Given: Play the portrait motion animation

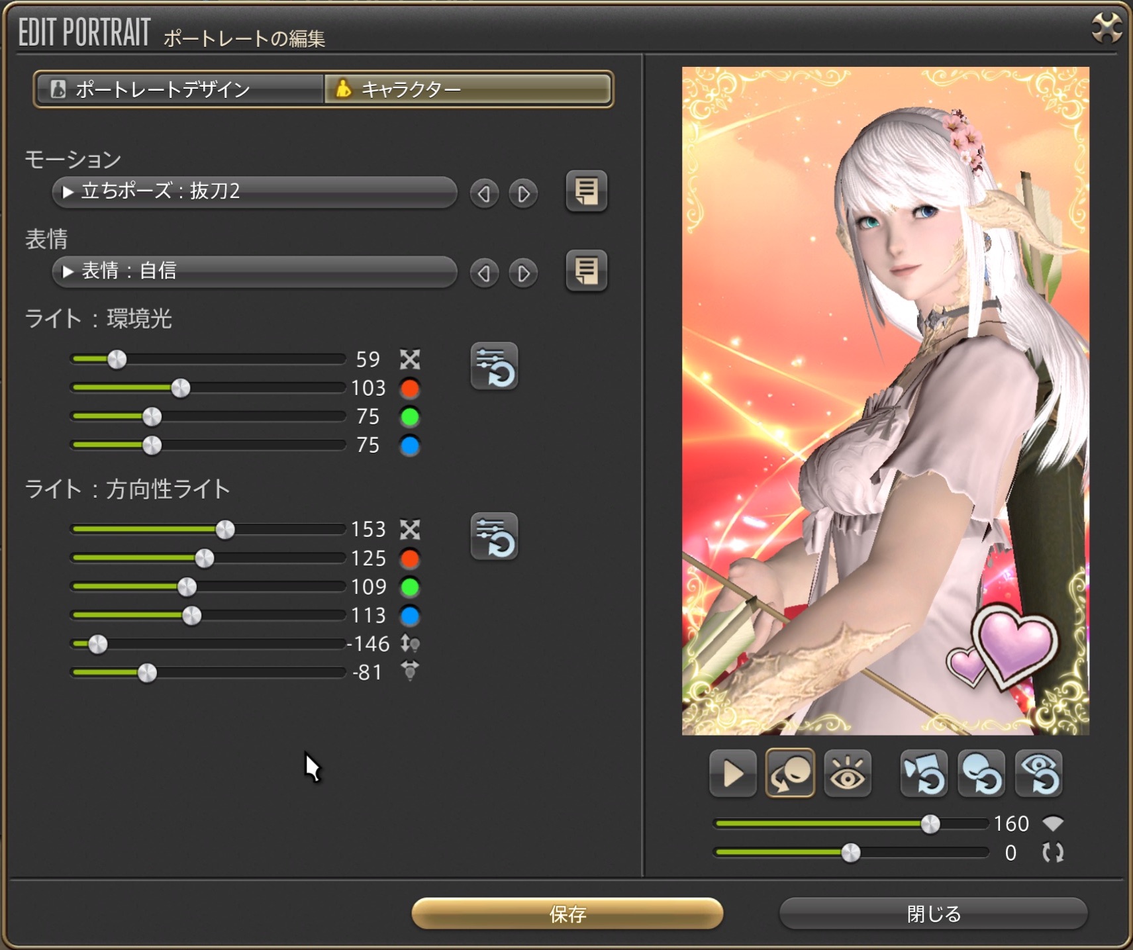Looking at the screenshot, I should [732, 773].
